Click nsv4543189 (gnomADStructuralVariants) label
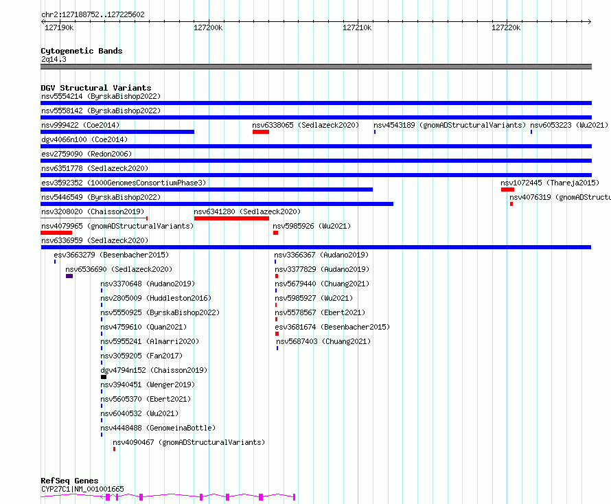611x504 pixels. (450, 125)
